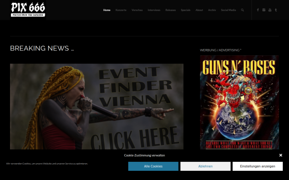Open the Interviews menu item
The image size is (289, 180).
click(154, 10)
